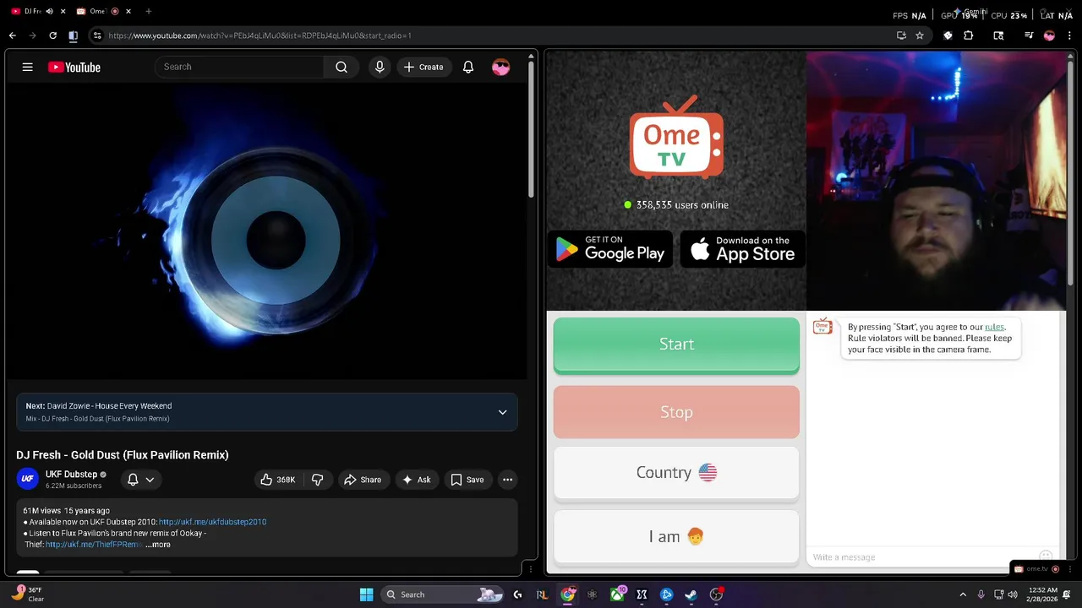Open the taskbar clock showing 12:52 AM
The image size is (1082, 608).
point(1043,594)
